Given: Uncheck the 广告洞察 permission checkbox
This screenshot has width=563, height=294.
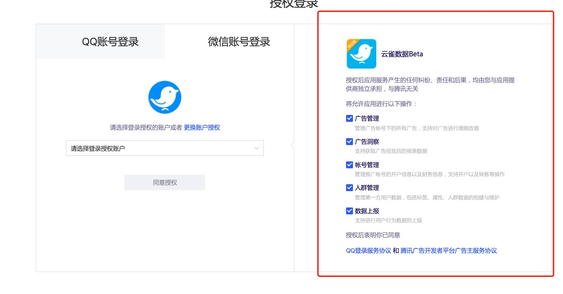Looking at the screenshot, I should [350, 142].
